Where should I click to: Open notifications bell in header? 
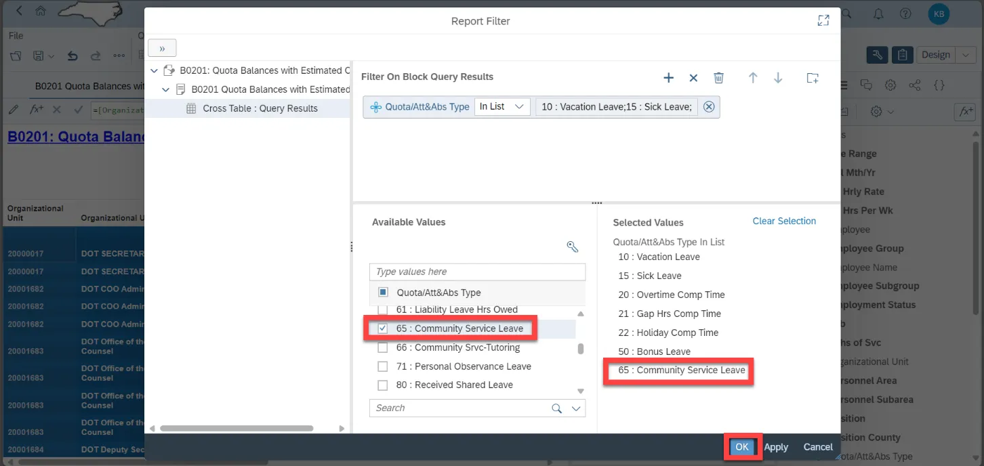pos(878,14)
